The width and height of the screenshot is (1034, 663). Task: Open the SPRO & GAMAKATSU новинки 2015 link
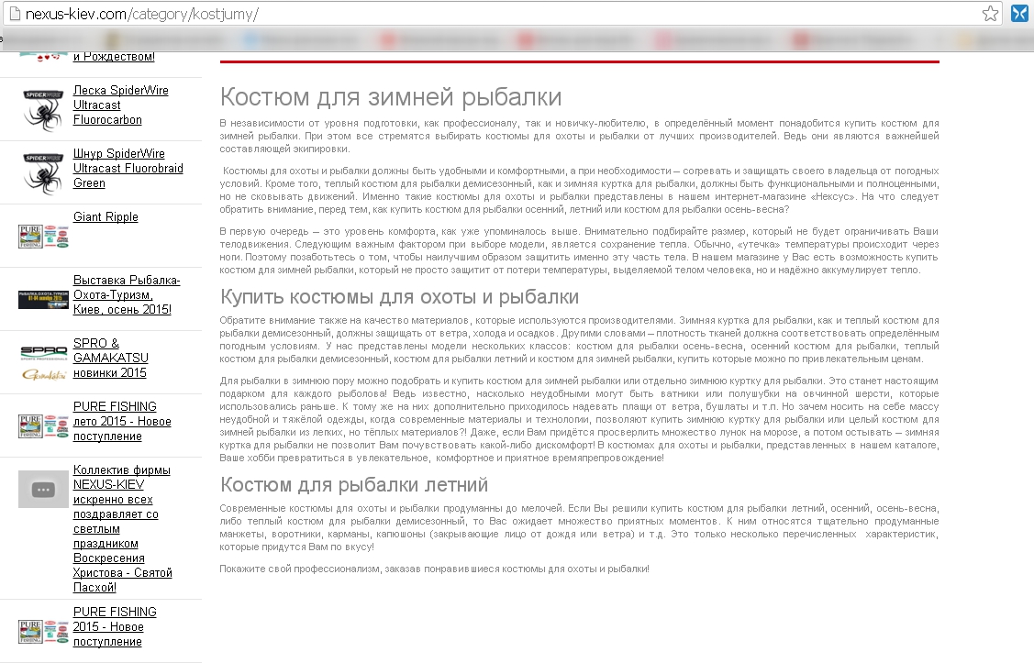click(x=111, y=358)
